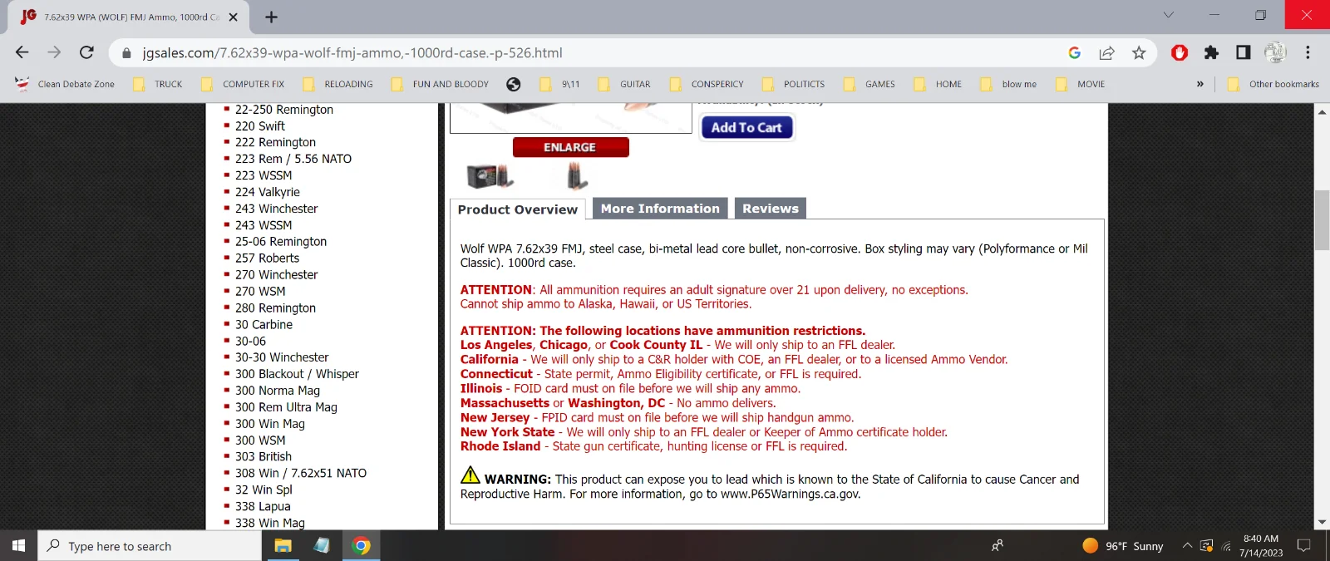Expand the hidden bookmarks chevron
This screenshot has width=1330, height=561.
coord(1199,84)
